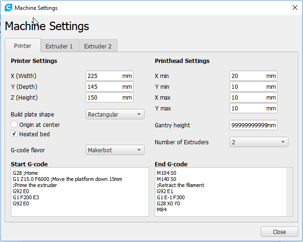Viewport: 303px width, 242px height.
Task: Click the Y max input field
Action: coord(254,108)
